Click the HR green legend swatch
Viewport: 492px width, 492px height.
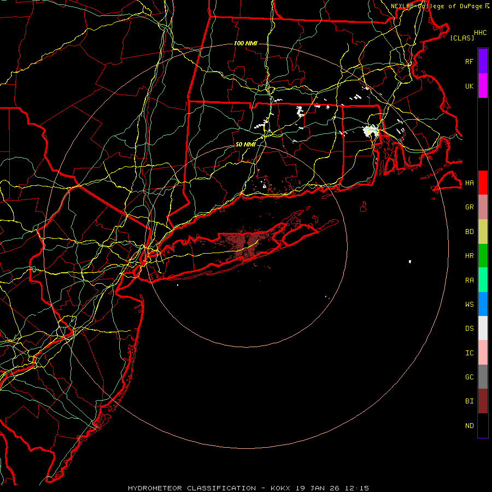pos(483,256)
